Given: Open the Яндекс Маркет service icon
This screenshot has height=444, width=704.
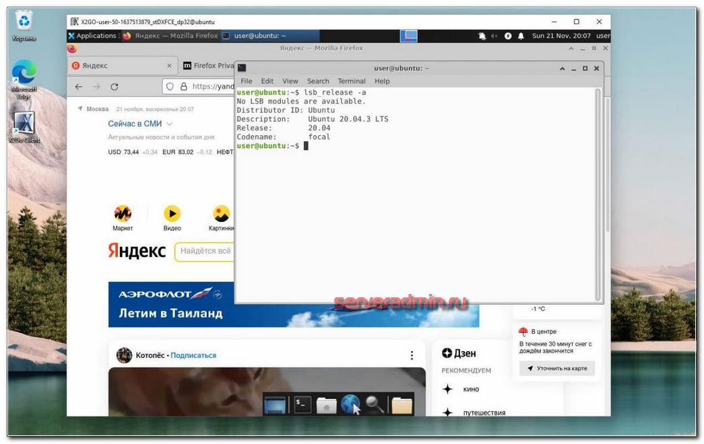Looking at the screenshot, I should 123,214.
